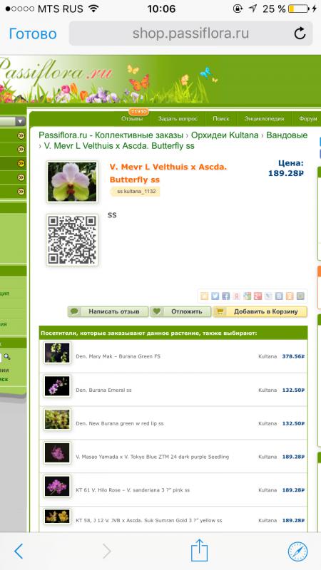Open breadcrumb Вандовые
Image resolution: width=321 pixels, height=570 pixels.
point(287,135)
